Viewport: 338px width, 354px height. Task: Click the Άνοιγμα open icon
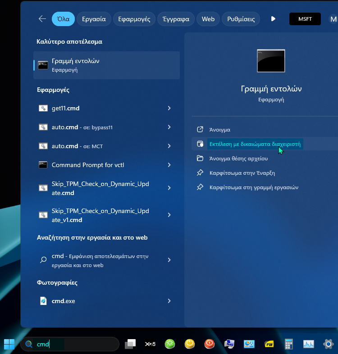[200, 129]
